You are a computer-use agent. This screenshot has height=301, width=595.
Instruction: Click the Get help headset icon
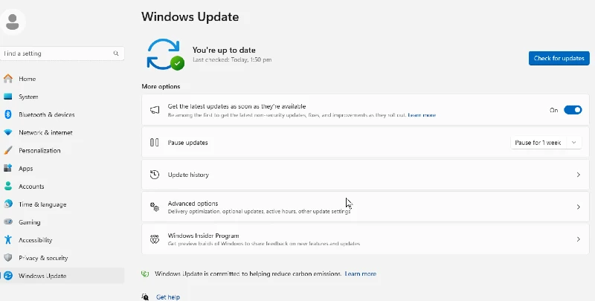tap(145, 297)
